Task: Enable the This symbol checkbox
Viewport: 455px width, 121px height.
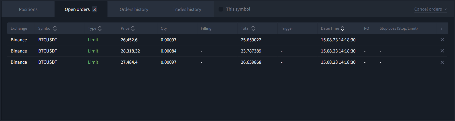Action: (x=221, y=9)
